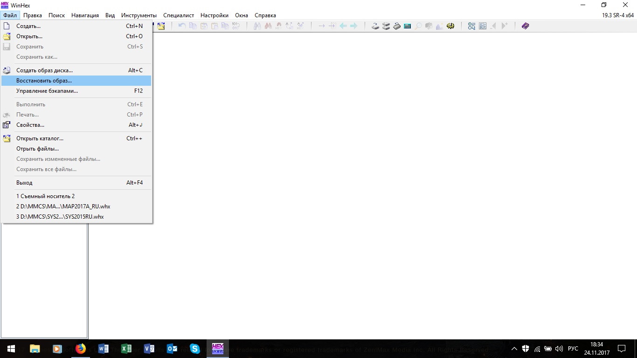The image size is (637, 358).
Task: Click the Open RAM chip icon
Action: pos(396,26)
